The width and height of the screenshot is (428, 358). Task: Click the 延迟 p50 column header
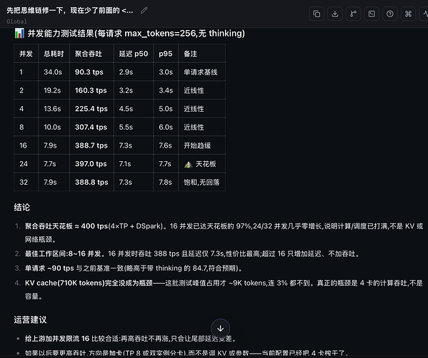(134, 54)
